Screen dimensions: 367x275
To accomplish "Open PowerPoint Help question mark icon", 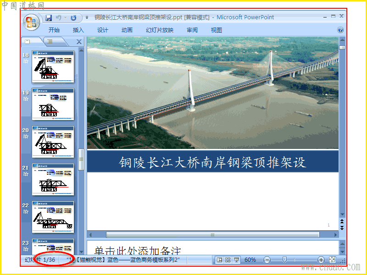I will point(340,30).
